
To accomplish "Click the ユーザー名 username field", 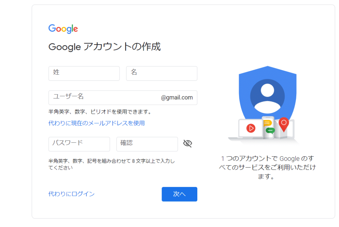I will pyautogui.click(x=123, y=97).
